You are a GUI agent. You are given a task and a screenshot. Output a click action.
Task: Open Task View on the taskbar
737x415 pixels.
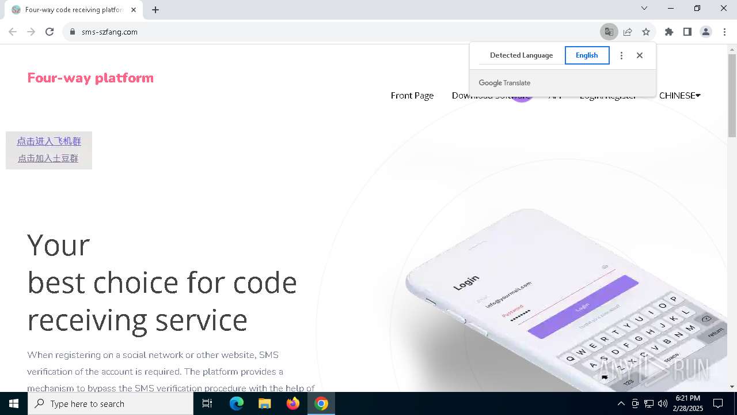[x=207, y=403]
